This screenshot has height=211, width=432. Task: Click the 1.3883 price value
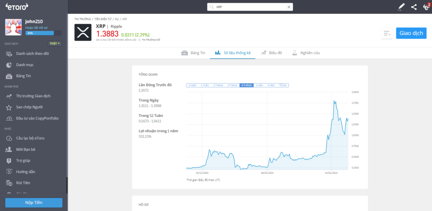[x=107, y=34]
